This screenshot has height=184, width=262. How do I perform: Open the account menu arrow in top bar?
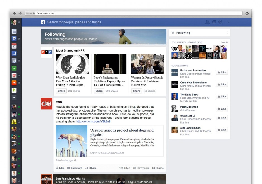228,22
